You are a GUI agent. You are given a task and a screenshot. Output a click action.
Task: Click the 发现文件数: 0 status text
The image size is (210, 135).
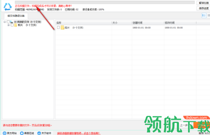[x=54, y=9]
